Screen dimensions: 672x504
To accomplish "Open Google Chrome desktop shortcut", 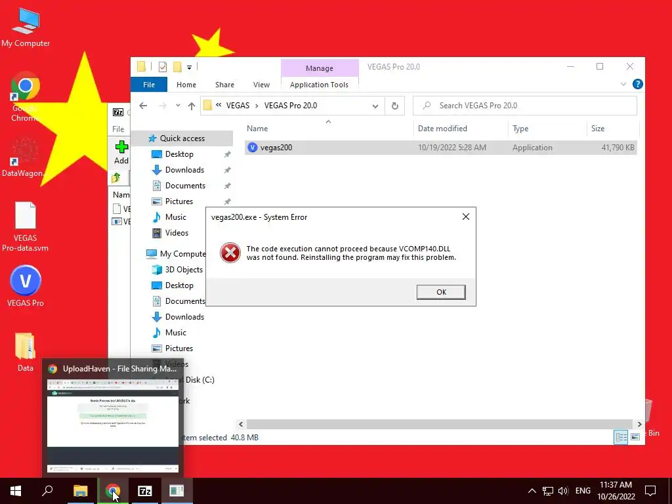I will click(x=26, y=97).
